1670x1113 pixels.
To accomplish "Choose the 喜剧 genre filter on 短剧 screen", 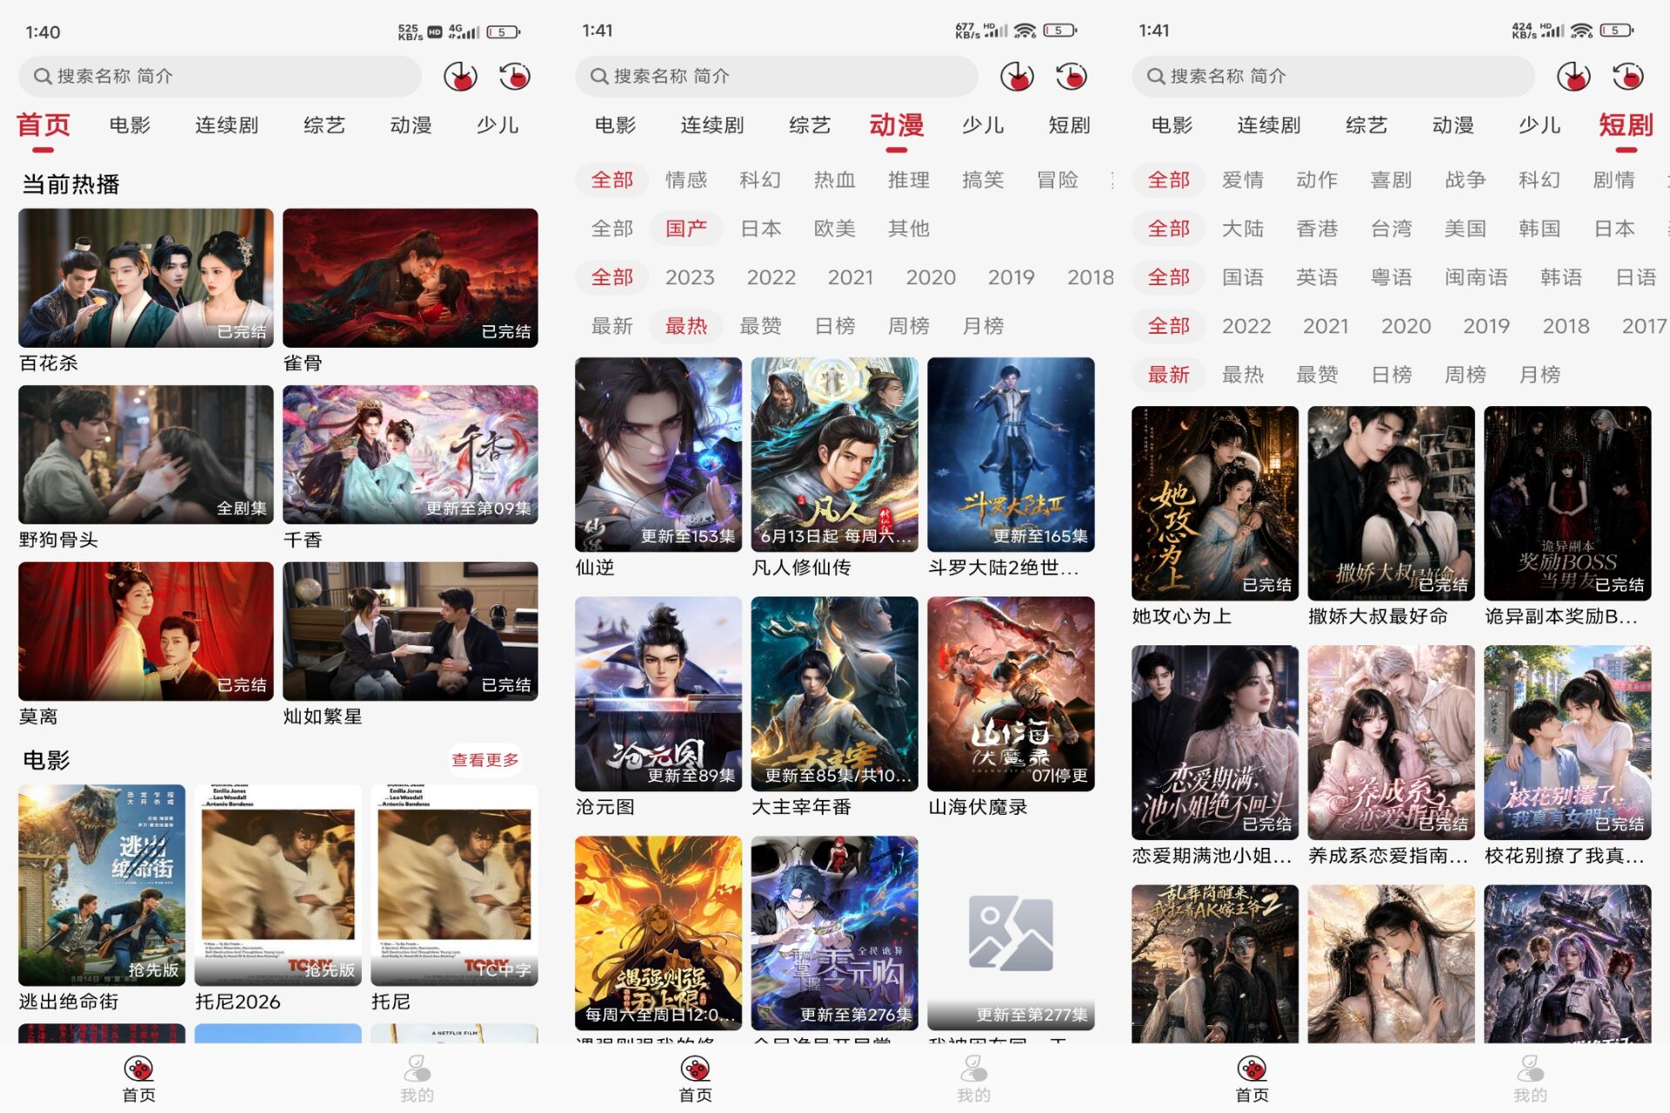I will coord(1391,180).
